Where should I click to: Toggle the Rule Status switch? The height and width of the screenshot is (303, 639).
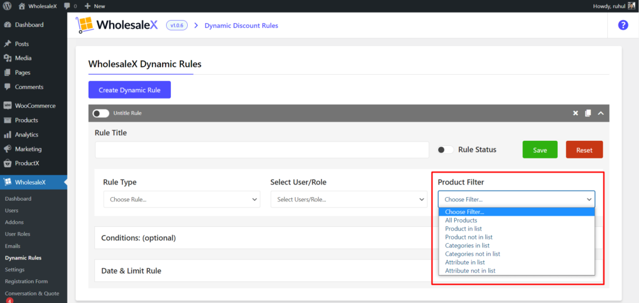(x=446, y=150)
